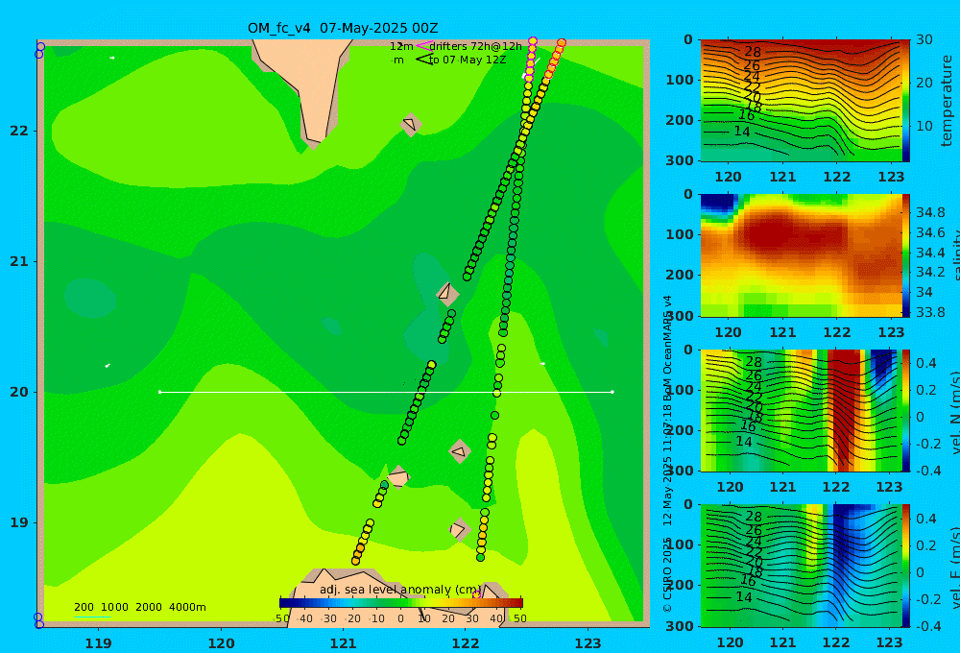
Task: Click the magenta drifter arrow in legend
Action: (x=424, y=46)
